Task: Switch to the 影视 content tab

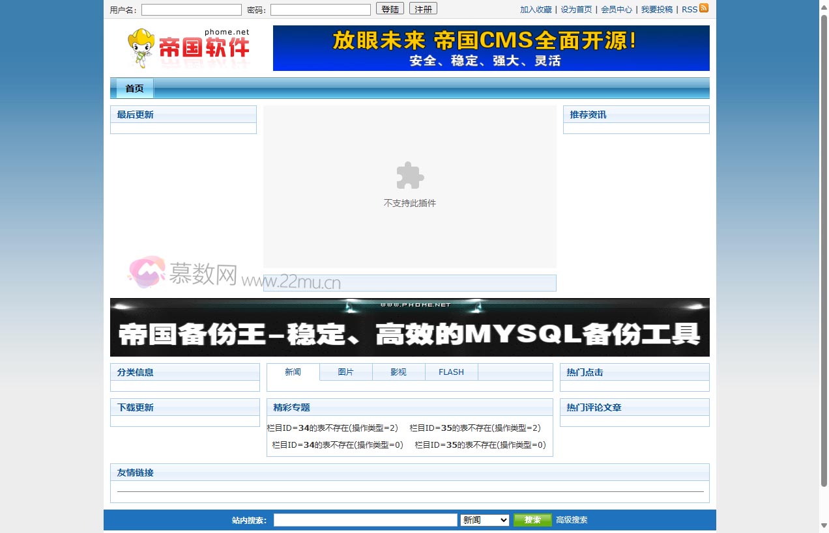Action: [x=398, y=372]
